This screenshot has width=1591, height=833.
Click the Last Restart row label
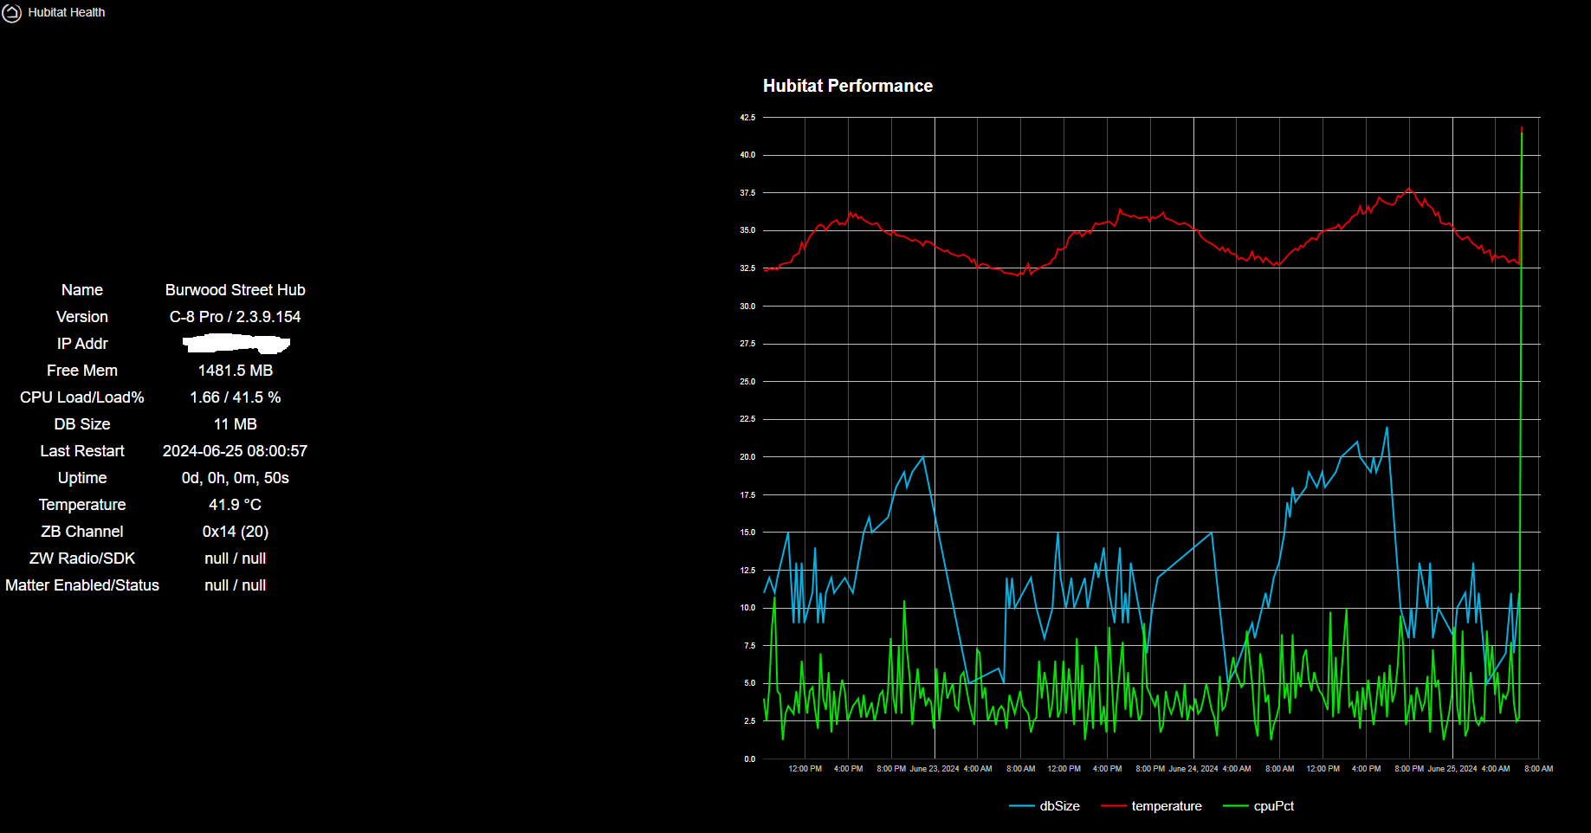point(82,451)
